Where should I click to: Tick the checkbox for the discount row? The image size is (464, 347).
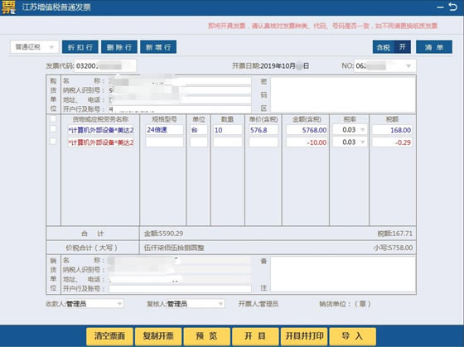pyautogui.click(x=53, y=142)
